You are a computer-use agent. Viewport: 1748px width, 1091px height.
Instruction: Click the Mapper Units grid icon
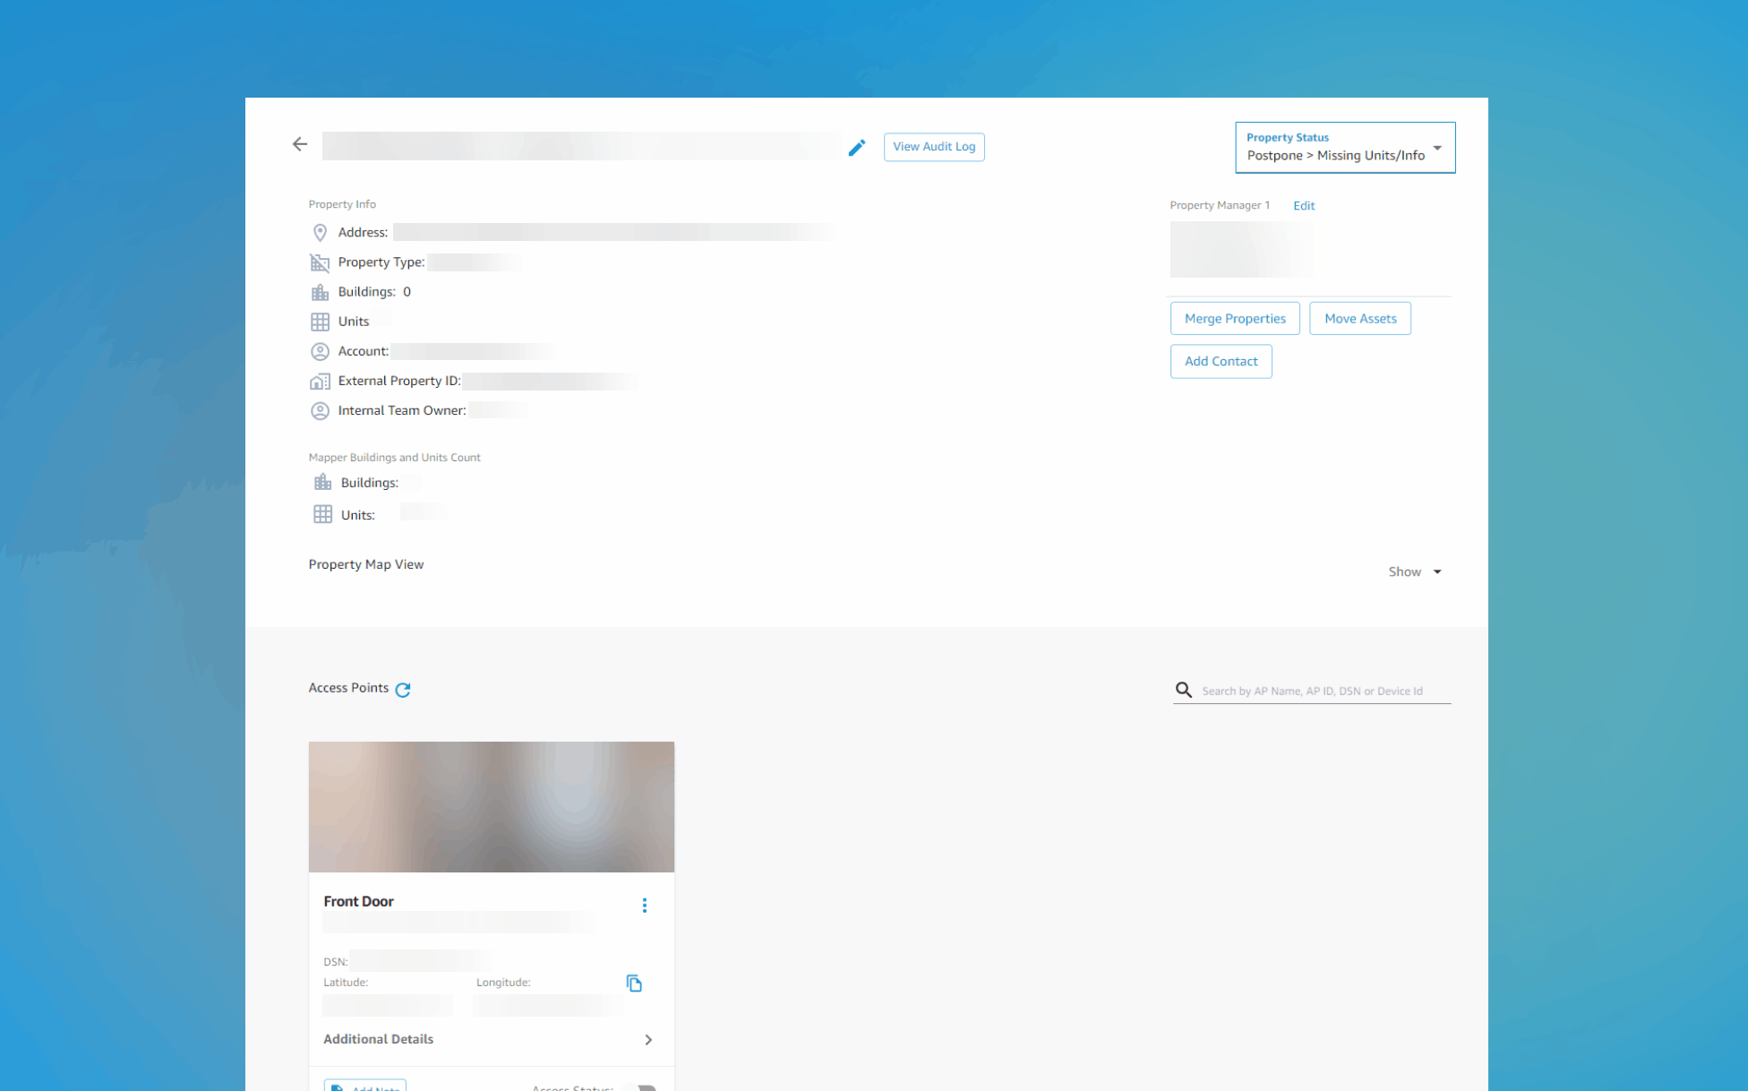(322, 514)
